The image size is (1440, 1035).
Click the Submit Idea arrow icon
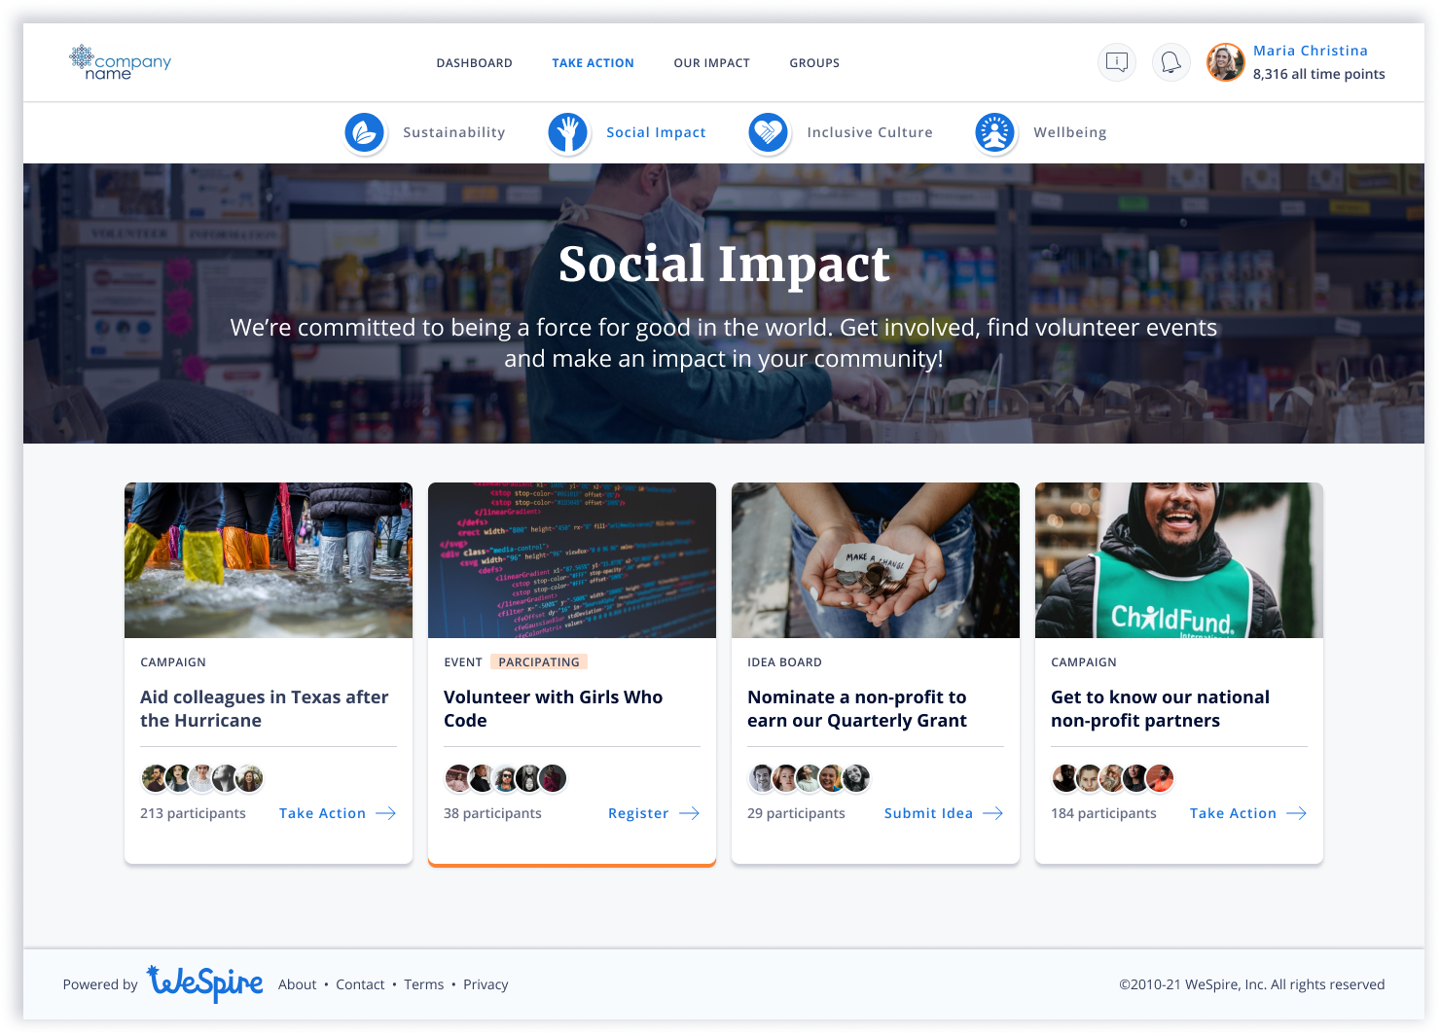pyautogui.click(x=992, y=813)
